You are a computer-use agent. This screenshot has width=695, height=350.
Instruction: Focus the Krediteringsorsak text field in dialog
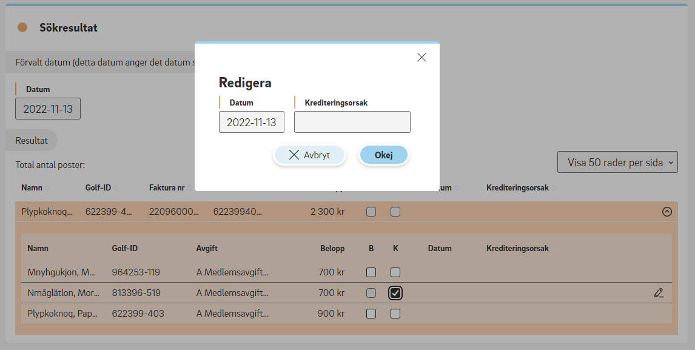(352, 122)
